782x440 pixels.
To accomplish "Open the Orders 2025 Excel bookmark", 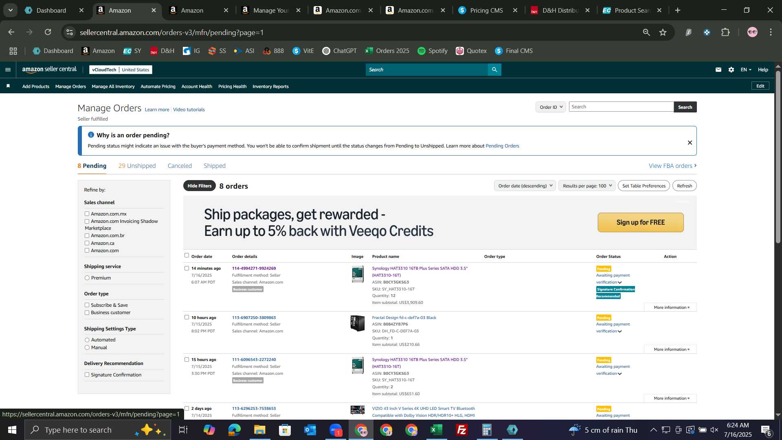I will [387, 51].
